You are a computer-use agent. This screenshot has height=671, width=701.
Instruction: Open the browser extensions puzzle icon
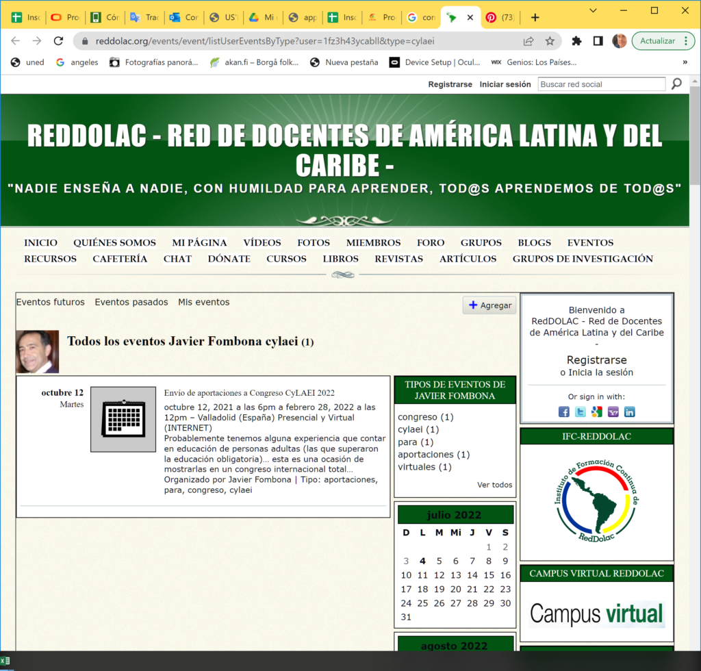576,41
